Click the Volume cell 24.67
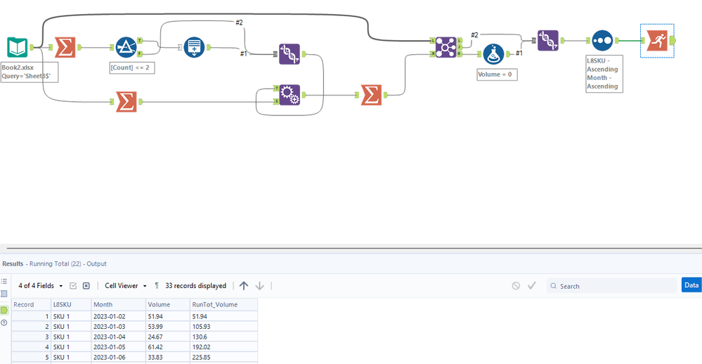This screenshot has width=702, height=364. [167, 337]
